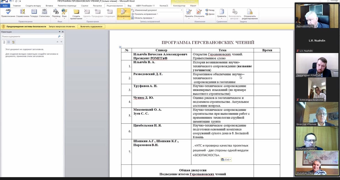This screenshot has height=180, width=340.
Task: Go to Предыдущее comment
Action: (x=98, y=13)
